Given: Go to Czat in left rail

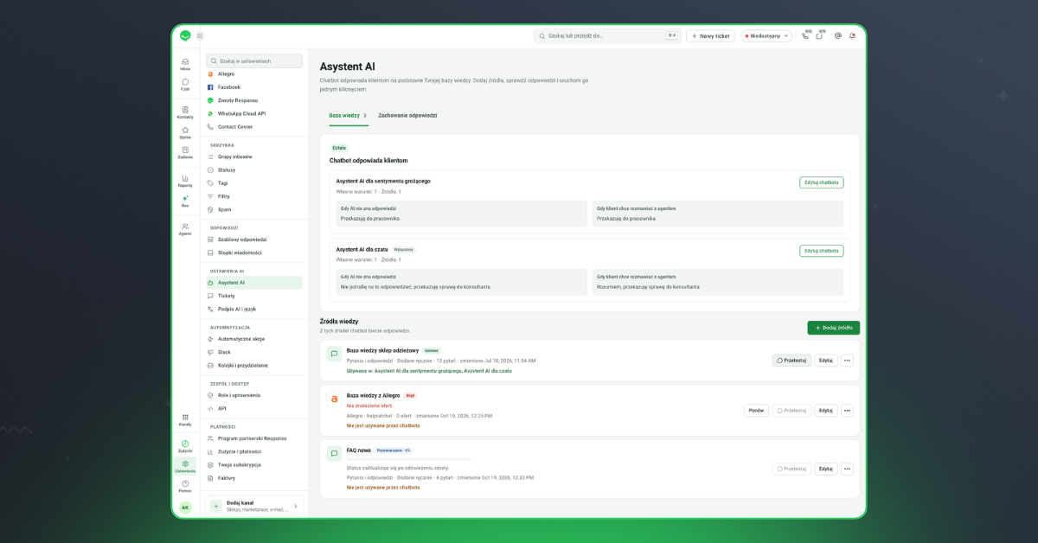Looking at the screenshot, I should pyautogui.click(x=185, y=84).
